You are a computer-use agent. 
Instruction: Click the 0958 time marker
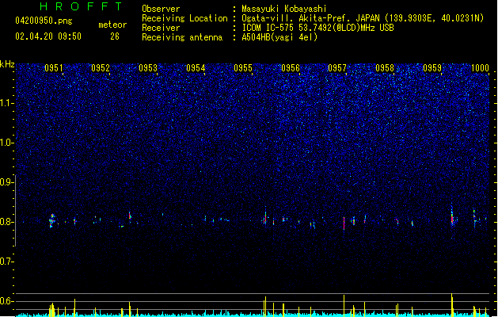[385, 67]
